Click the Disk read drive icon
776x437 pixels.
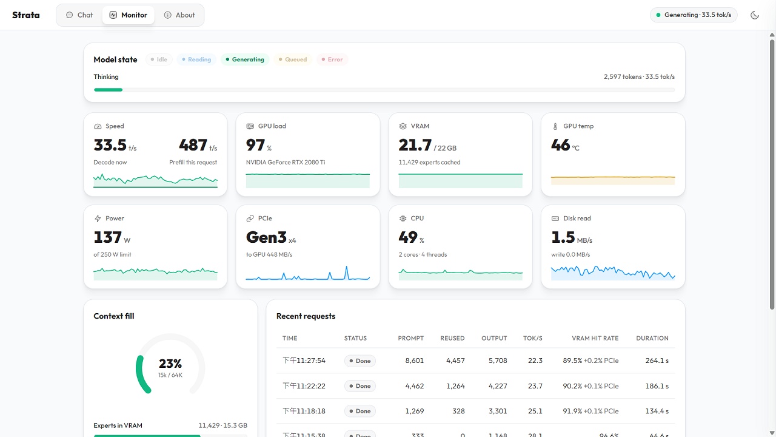click(555, 218)
